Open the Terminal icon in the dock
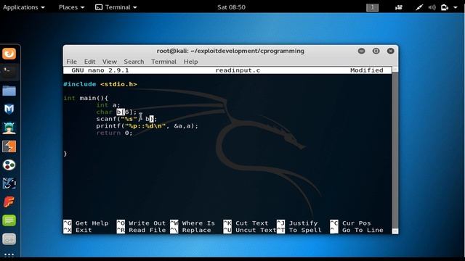Viewport: 465px width, 261px height. click(9, 72)
